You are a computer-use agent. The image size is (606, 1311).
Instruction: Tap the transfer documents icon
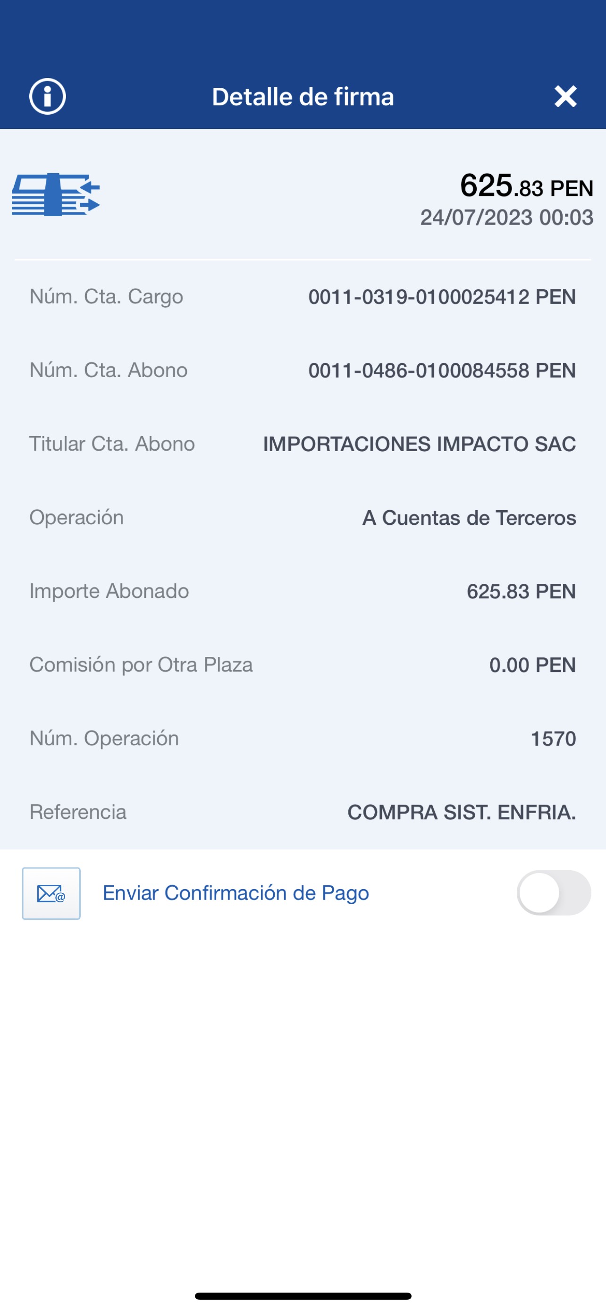tap(56, 194)
